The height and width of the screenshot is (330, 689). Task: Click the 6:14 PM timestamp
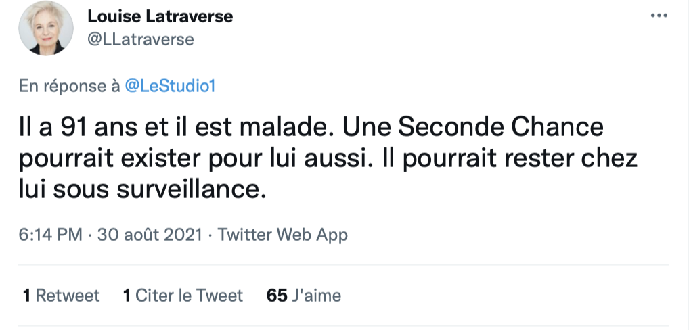(51, 235)
